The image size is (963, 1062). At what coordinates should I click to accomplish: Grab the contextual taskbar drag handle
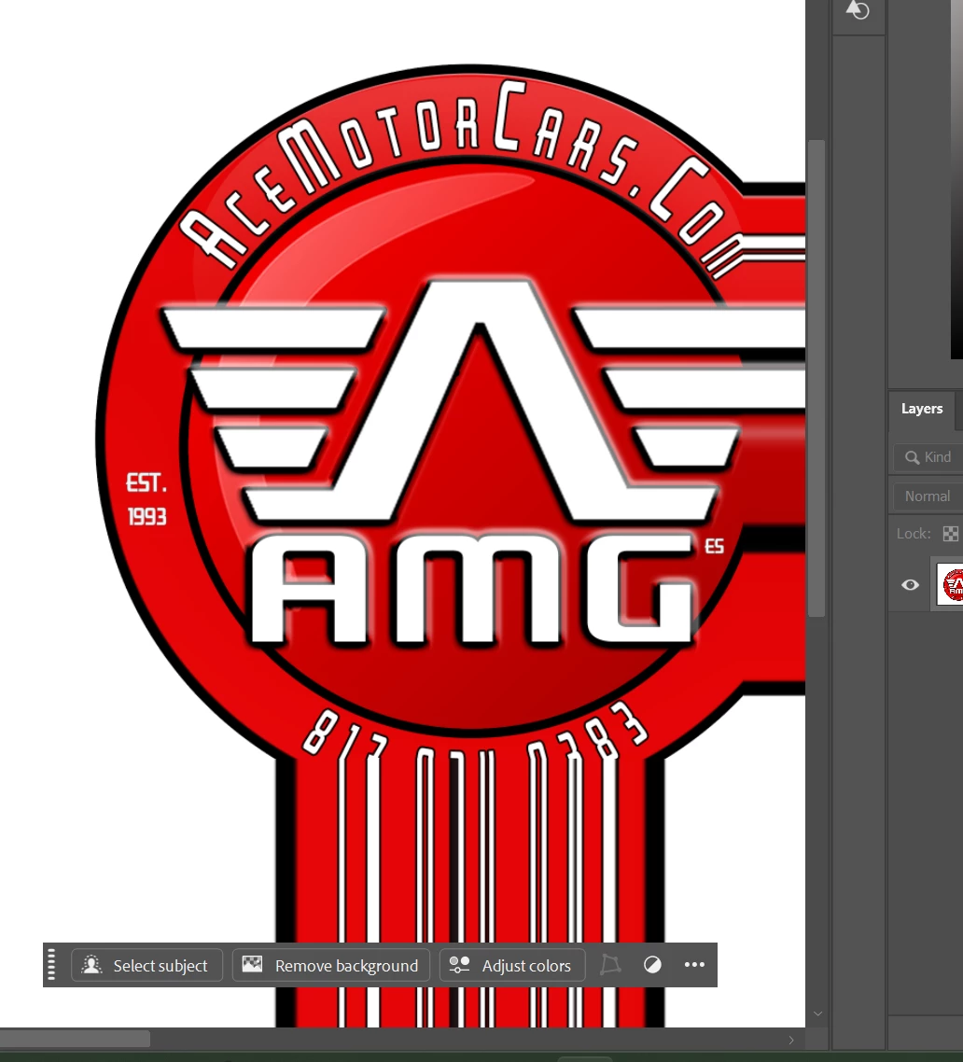tap(51, 965)
